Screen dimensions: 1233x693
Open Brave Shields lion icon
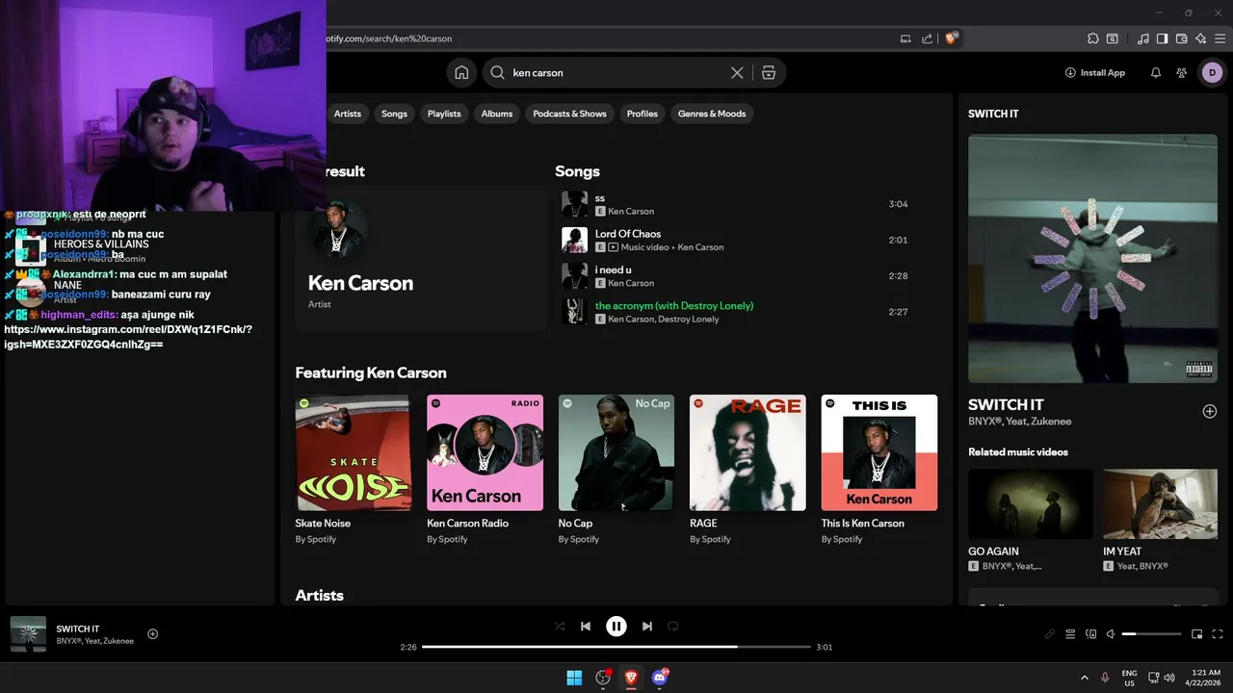pyautogui.click(x=951, y=38)
